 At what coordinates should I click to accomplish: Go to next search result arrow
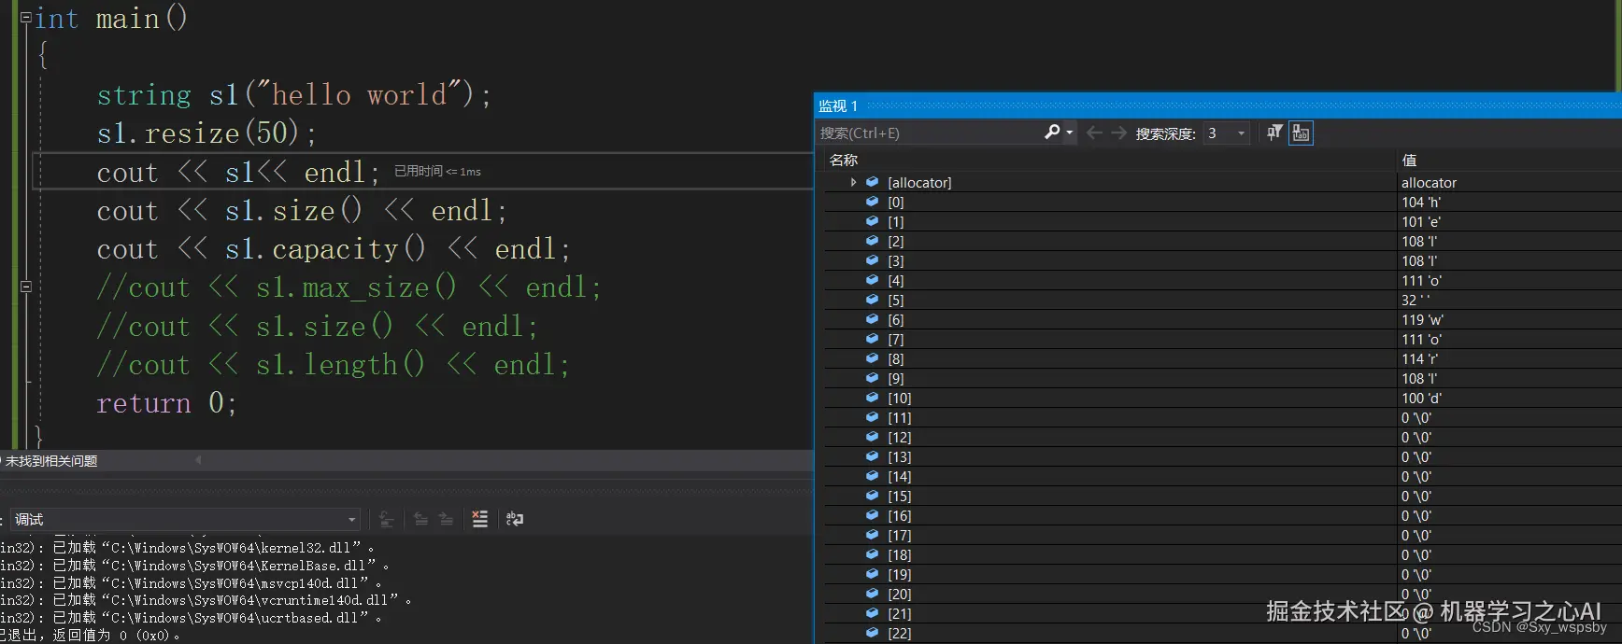point(1118,133)
